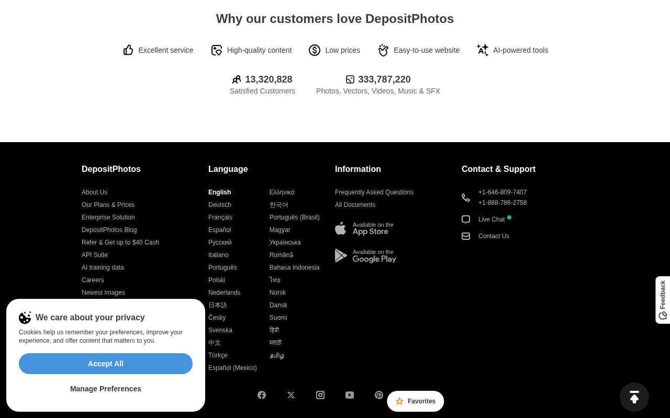Open the Pinterest social icon

[379, 395]
